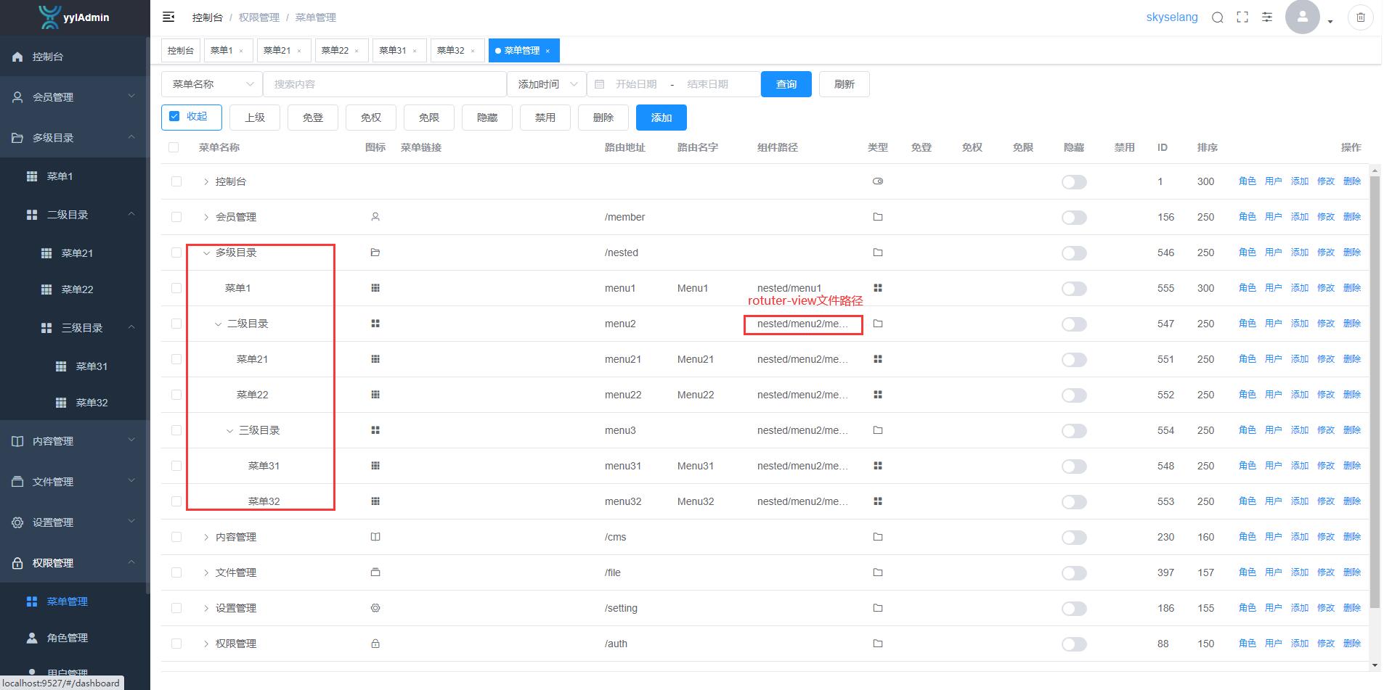Close the 菜单22 tab with its x
This screenshot has height=690, width=1392.
pyautogui.click(x=357, y=51)
